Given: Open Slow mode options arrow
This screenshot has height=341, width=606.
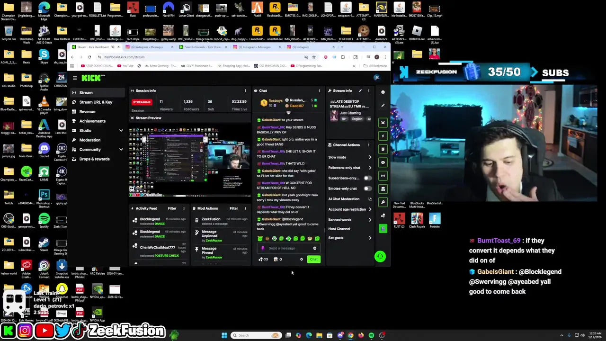Looking at the screenshot, I should [x=370, y=157].
